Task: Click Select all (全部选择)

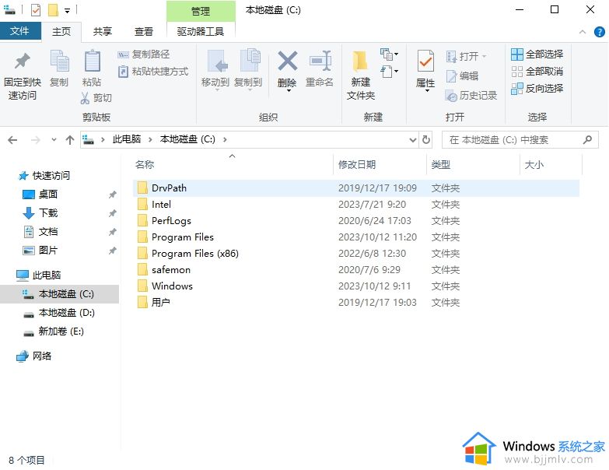Action: (x=537, y=54)
